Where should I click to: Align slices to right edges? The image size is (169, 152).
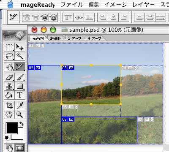(124, 17)
